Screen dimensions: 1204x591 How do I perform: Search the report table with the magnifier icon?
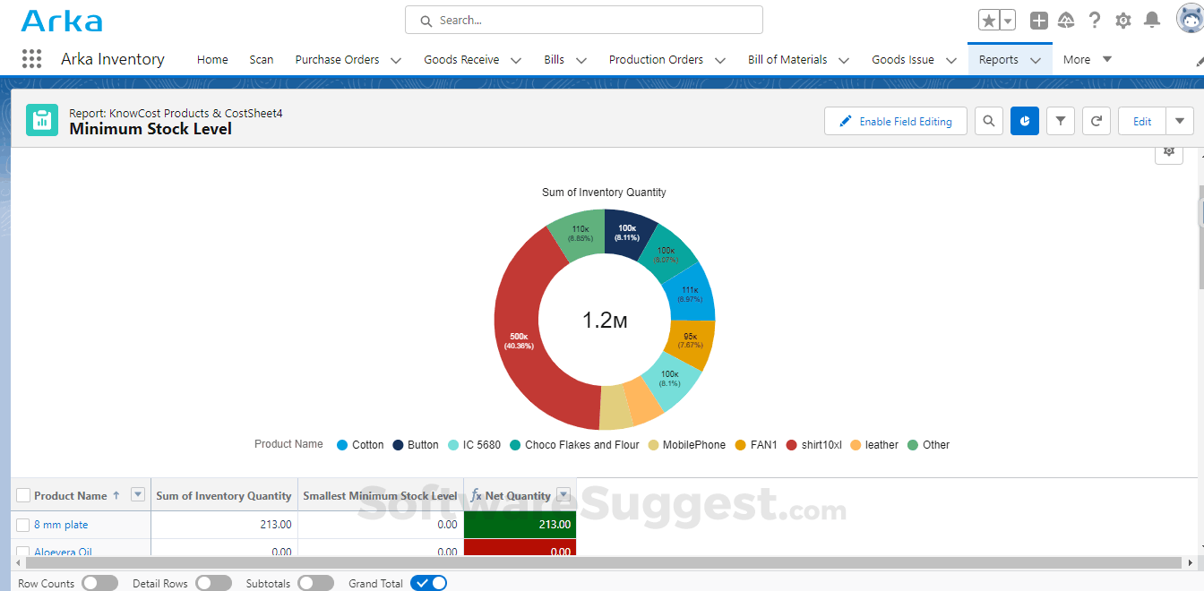(x=988, y=121)
